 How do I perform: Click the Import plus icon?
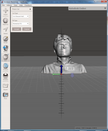point(5,11)
